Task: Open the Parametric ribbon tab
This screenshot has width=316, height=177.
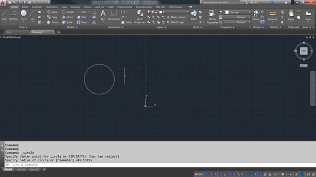Action: pyautogui.click(x=51, y=7)
